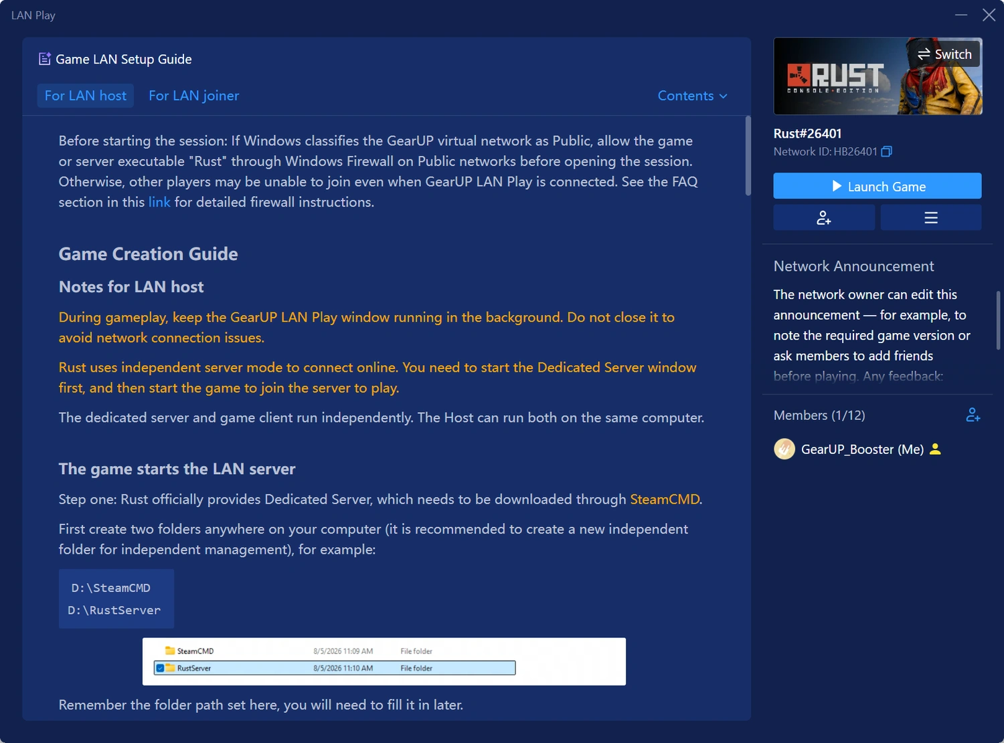Close the LAN Play window

(x=989, y=15)
